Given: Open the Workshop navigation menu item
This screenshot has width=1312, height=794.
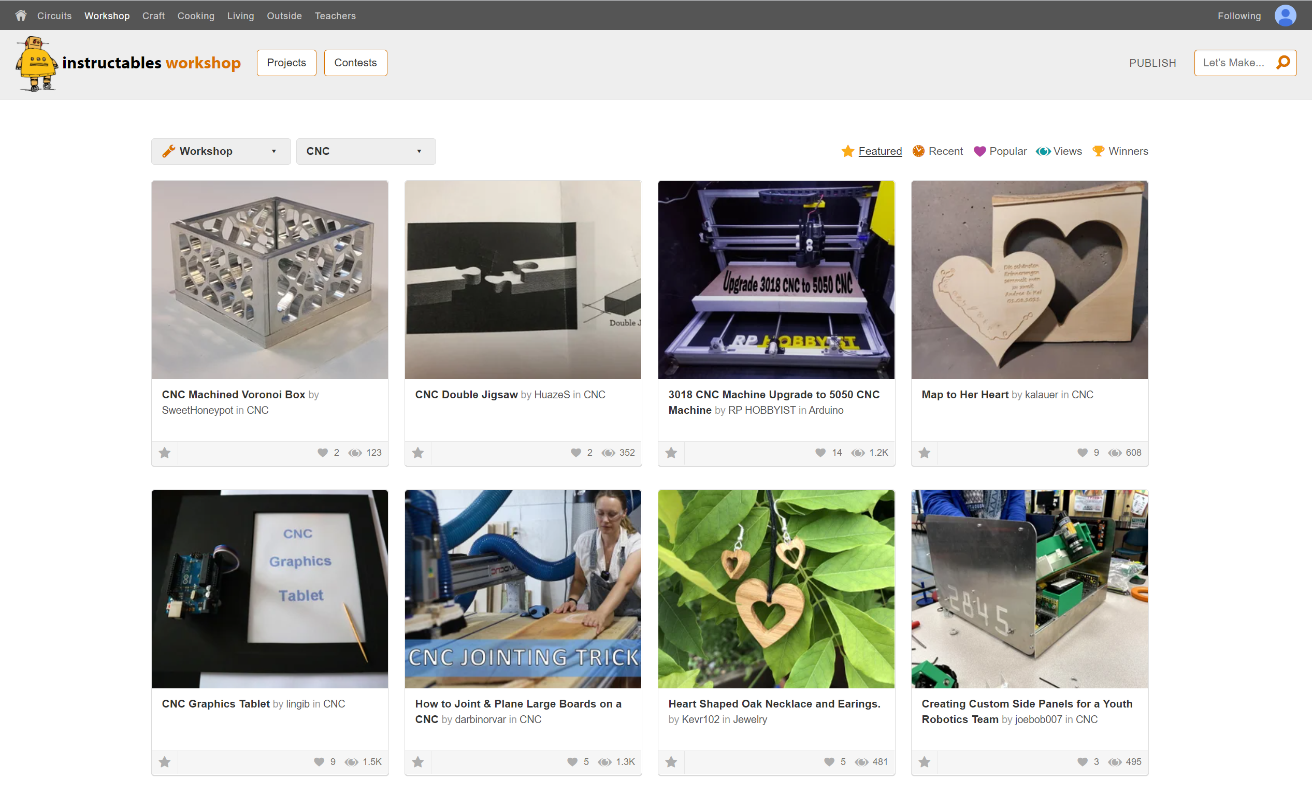Looking at the screenshot, I should point(106,14).
